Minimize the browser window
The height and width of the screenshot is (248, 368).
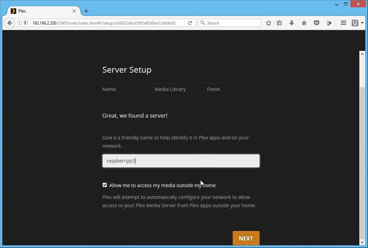point(337,4)
